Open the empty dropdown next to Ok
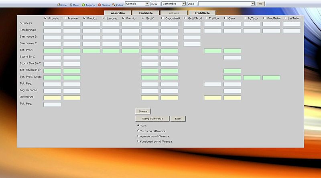This screenshot has height=178, width=321. coord(226,4)
